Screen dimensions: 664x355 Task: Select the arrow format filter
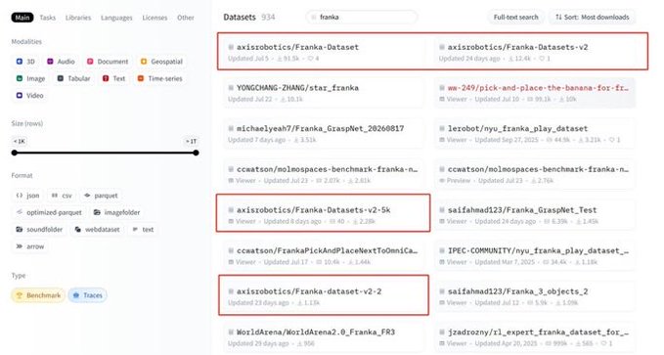pyautogui.click(x=30, y=246)
